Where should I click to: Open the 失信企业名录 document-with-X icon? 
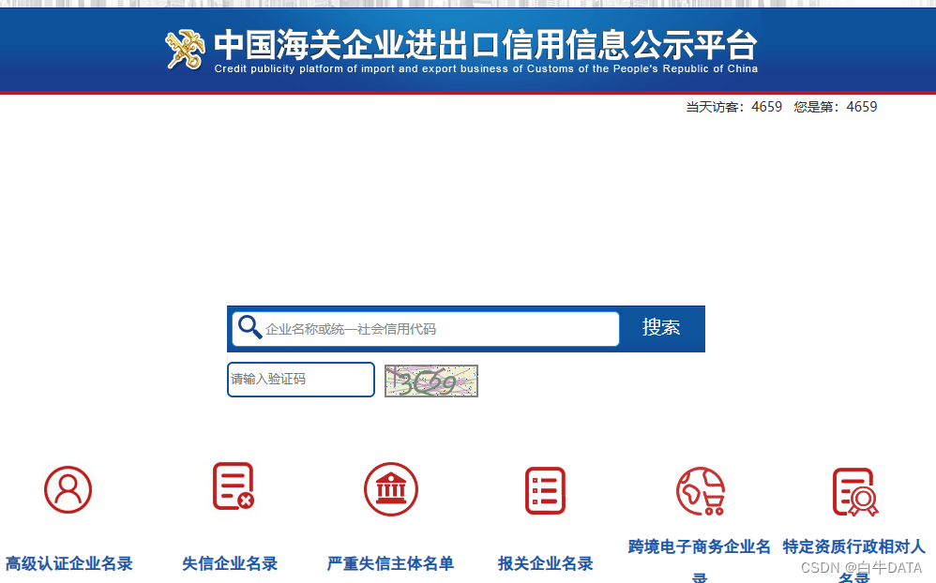pyautogui.click(x=234, y=486)
